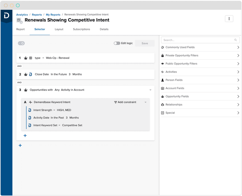242x196 pixels.
Task: Expand Public Opportunity Filters chevron
Action: (238, 64)
